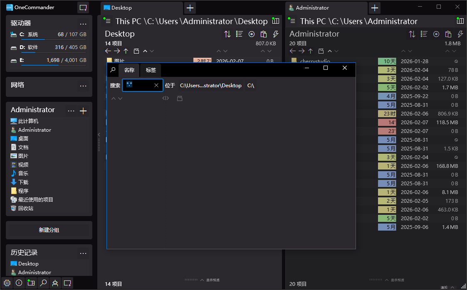
Task: Open settings gear in bottom toolbar
Action: (x=7, y=283)
